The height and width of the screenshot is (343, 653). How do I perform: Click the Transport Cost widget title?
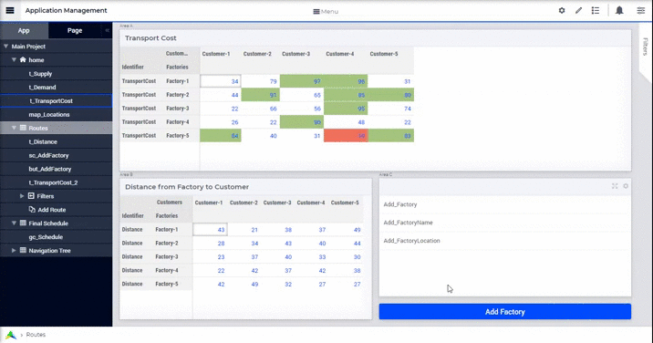pos(150,38)
